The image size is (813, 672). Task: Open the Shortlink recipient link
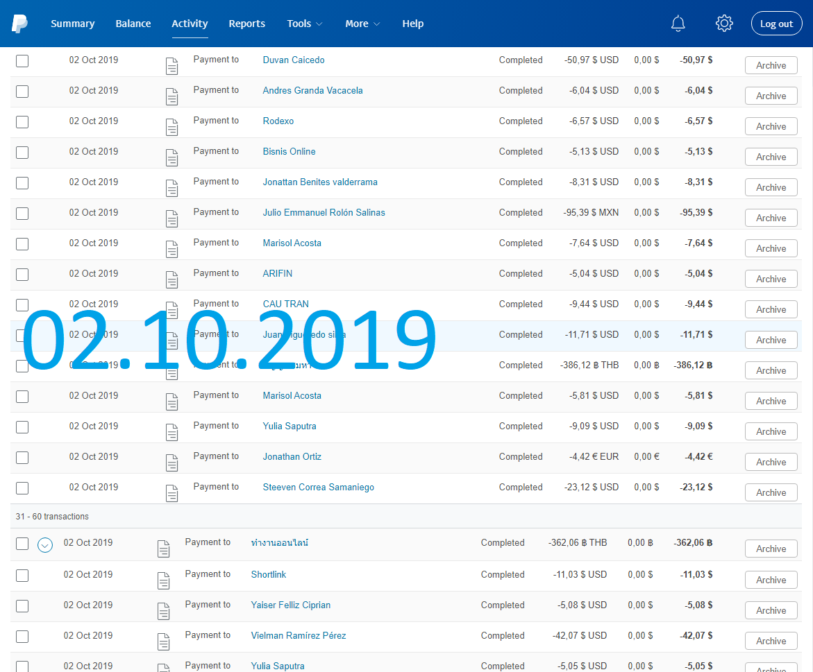(x=269, y=575)
